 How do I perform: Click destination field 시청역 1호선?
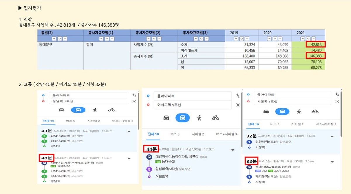(293, 101)
